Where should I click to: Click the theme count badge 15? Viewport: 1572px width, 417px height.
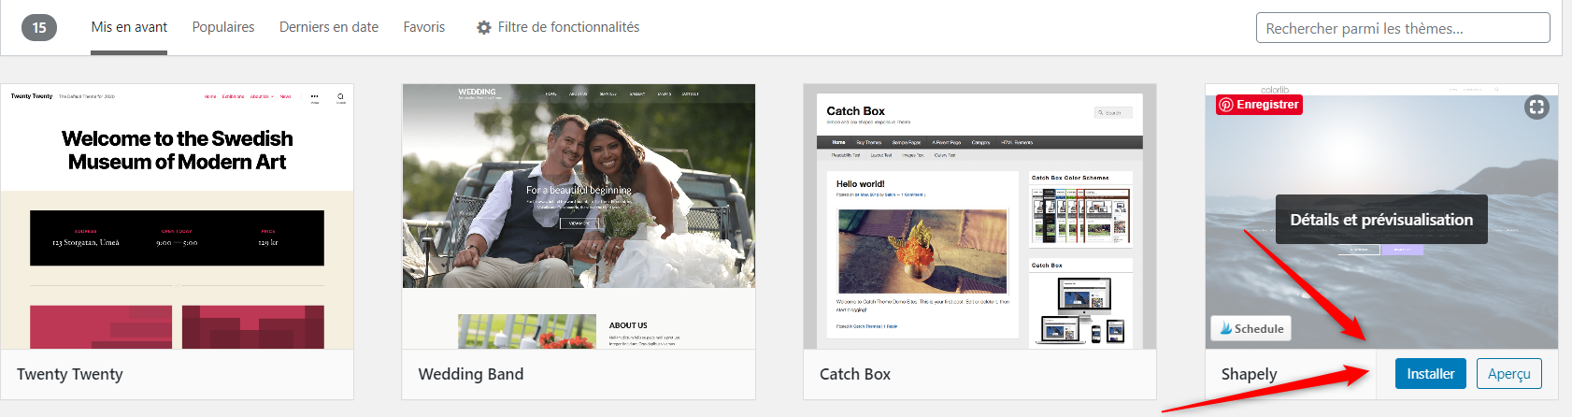coord(39,27)
